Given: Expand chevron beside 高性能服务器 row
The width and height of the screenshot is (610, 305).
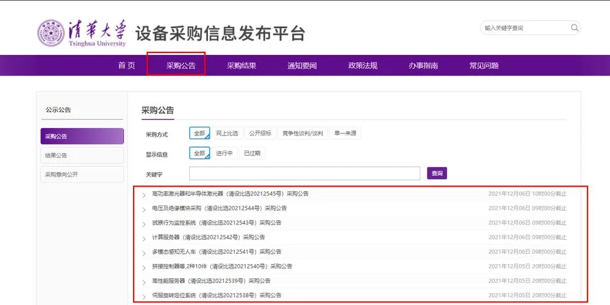Looking at the screenshot, I should coord(144,282).
